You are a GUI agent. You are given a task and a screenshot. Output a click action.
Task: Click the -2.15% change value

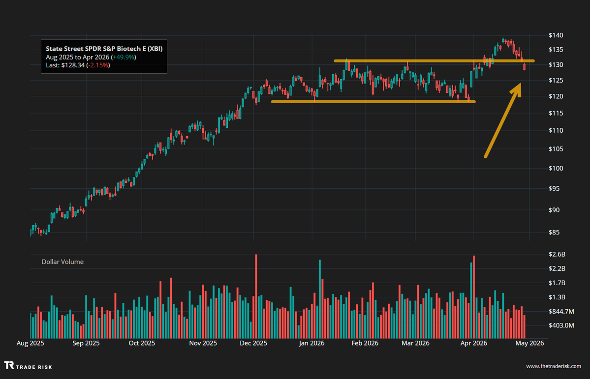point(99,65)
